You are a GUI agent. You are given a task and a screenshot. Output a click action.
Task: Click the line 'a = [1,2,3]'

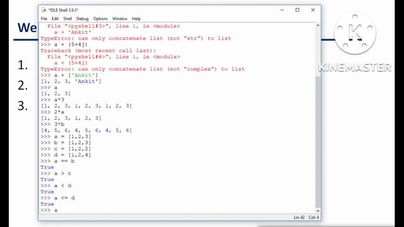[73, 136]
